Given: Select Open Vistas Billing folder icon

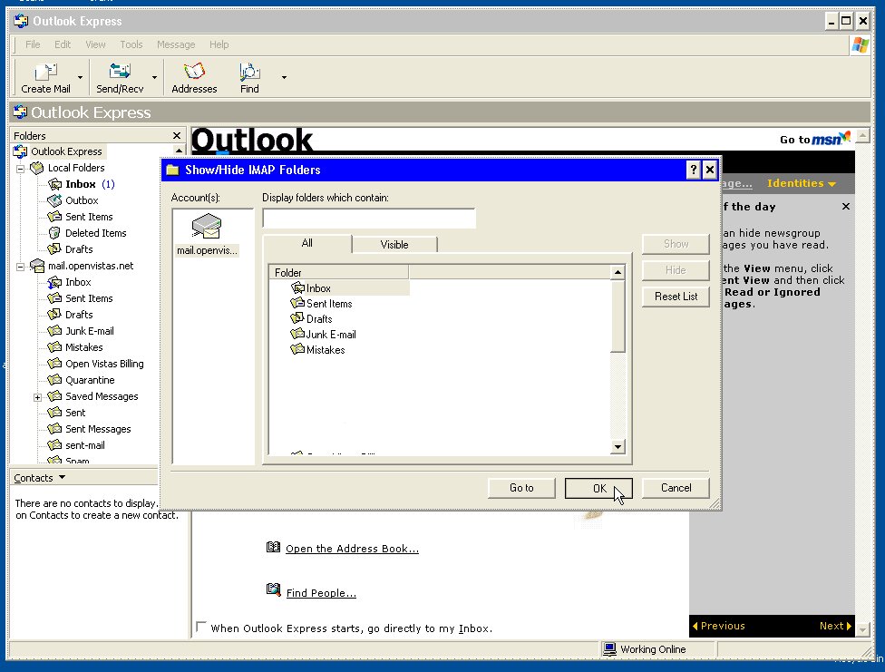Looking at the screenshot, I should (x=54, y=364).
